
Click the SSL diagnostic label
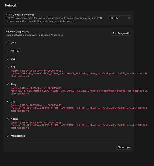click(13, 59)
